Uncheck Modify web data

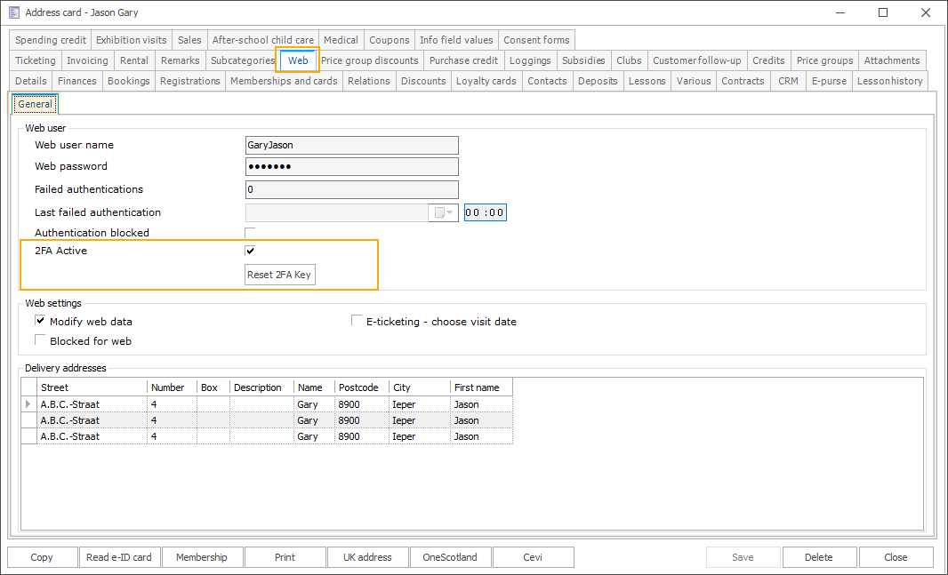point(40,321)
